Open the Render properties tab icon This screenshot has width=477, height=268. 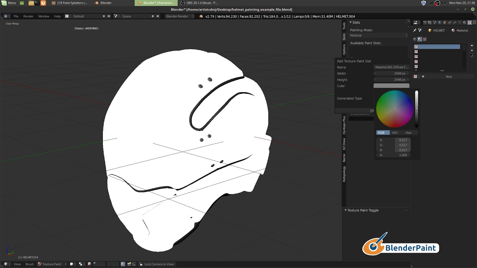pyautogui.click(x=425, y=23)
